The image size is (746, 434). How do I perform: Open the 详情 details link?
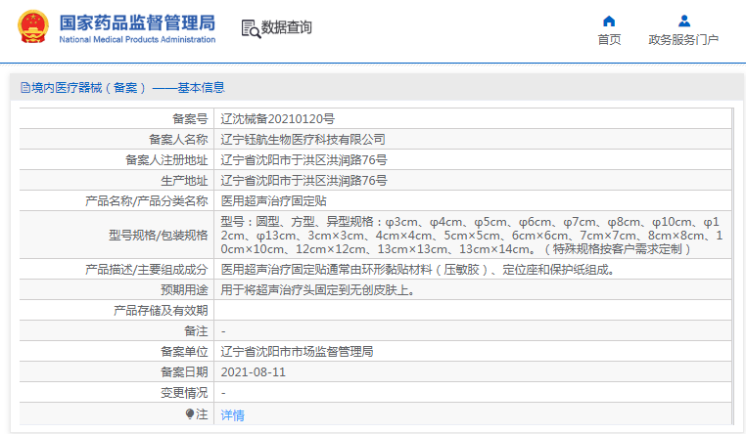tap(233, 415)
